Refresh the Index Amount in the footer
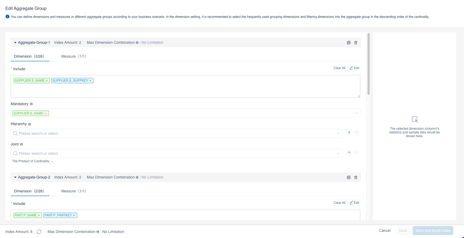 tap(39, 232)
